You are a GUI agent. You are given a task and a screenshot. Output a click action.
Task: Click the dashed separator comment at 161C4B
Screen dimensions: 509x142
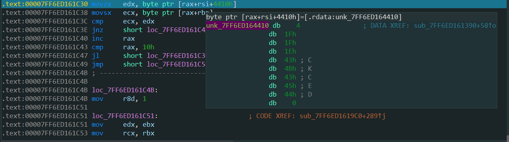[x=149, y=73]
